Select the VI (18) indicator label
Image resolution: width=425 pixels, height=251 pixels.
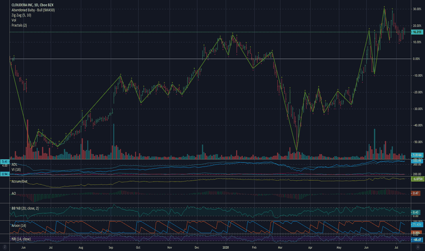pyautogui.click(x=16, y=170)
